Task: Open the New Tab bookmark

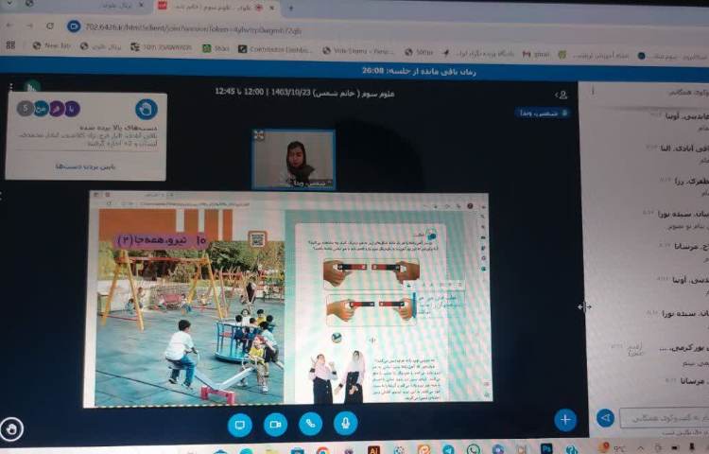Action: (52, 45)
